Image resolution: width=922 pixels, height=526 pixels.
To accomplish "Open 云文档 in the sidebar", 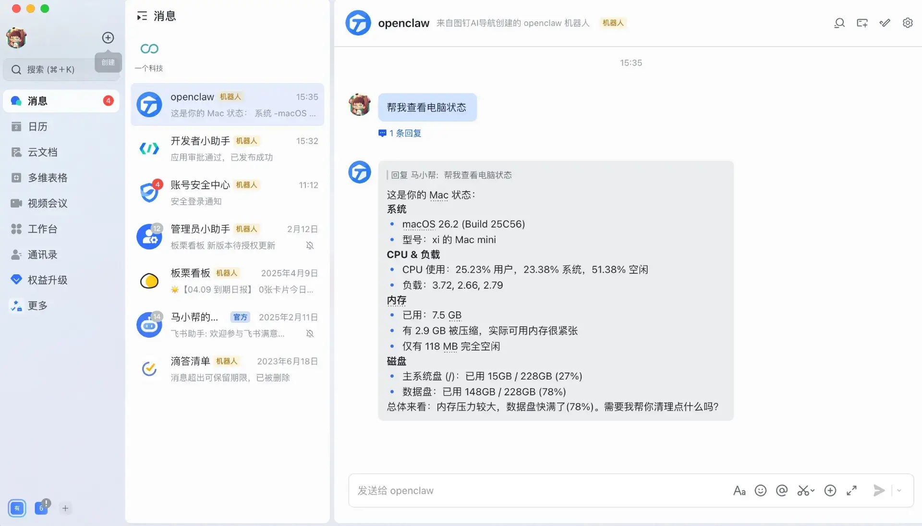I will click(x=42, y=152).
